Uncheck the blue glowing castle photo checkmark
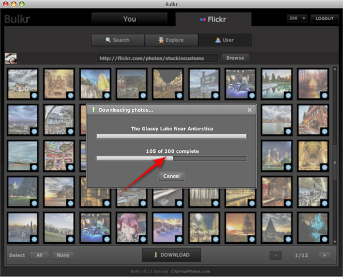This screenshot has height=277, width=343. tap(325, 239)
